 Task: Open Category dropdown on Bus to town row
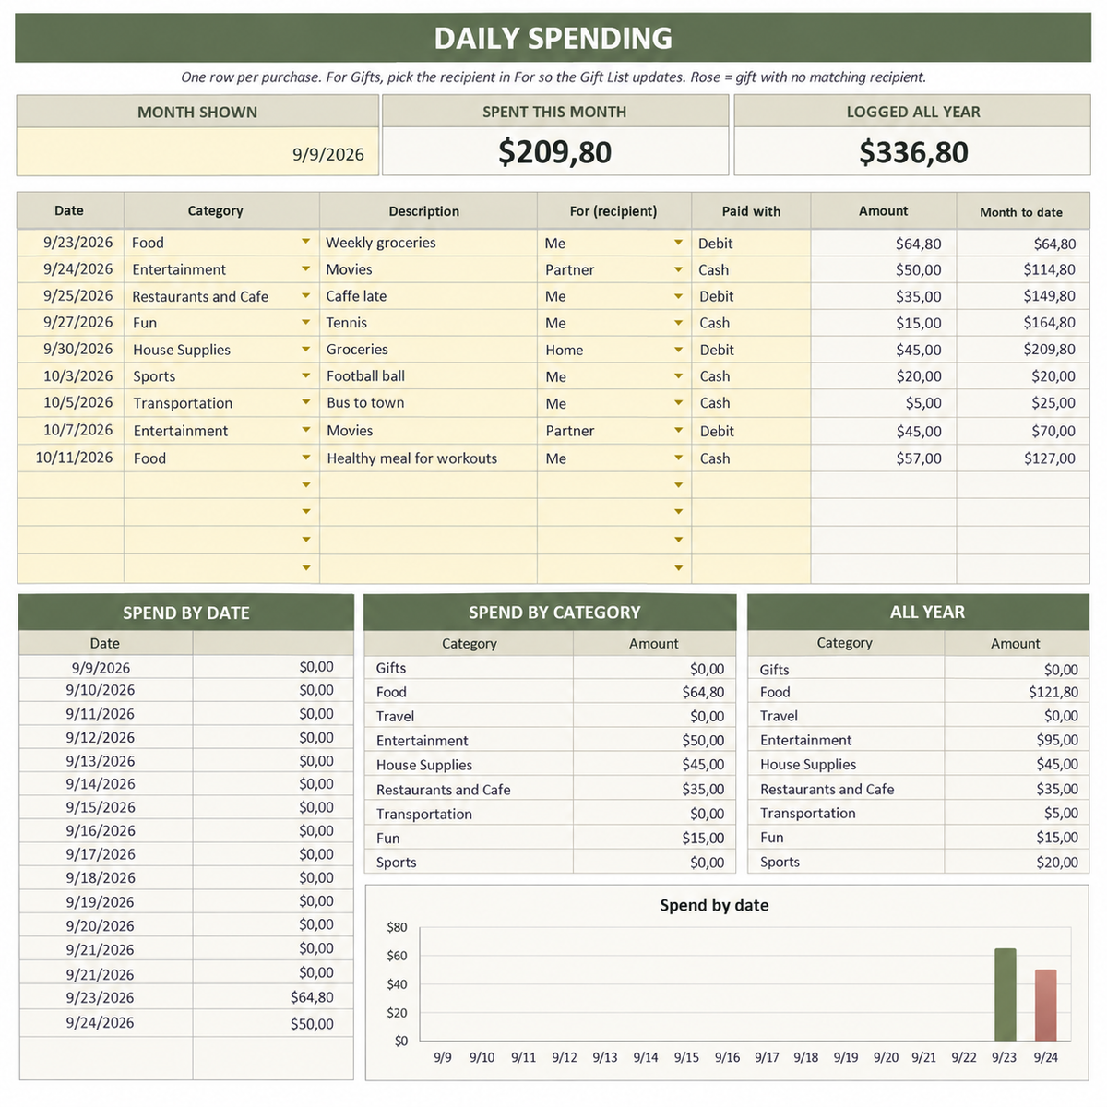tap(305, 403)
